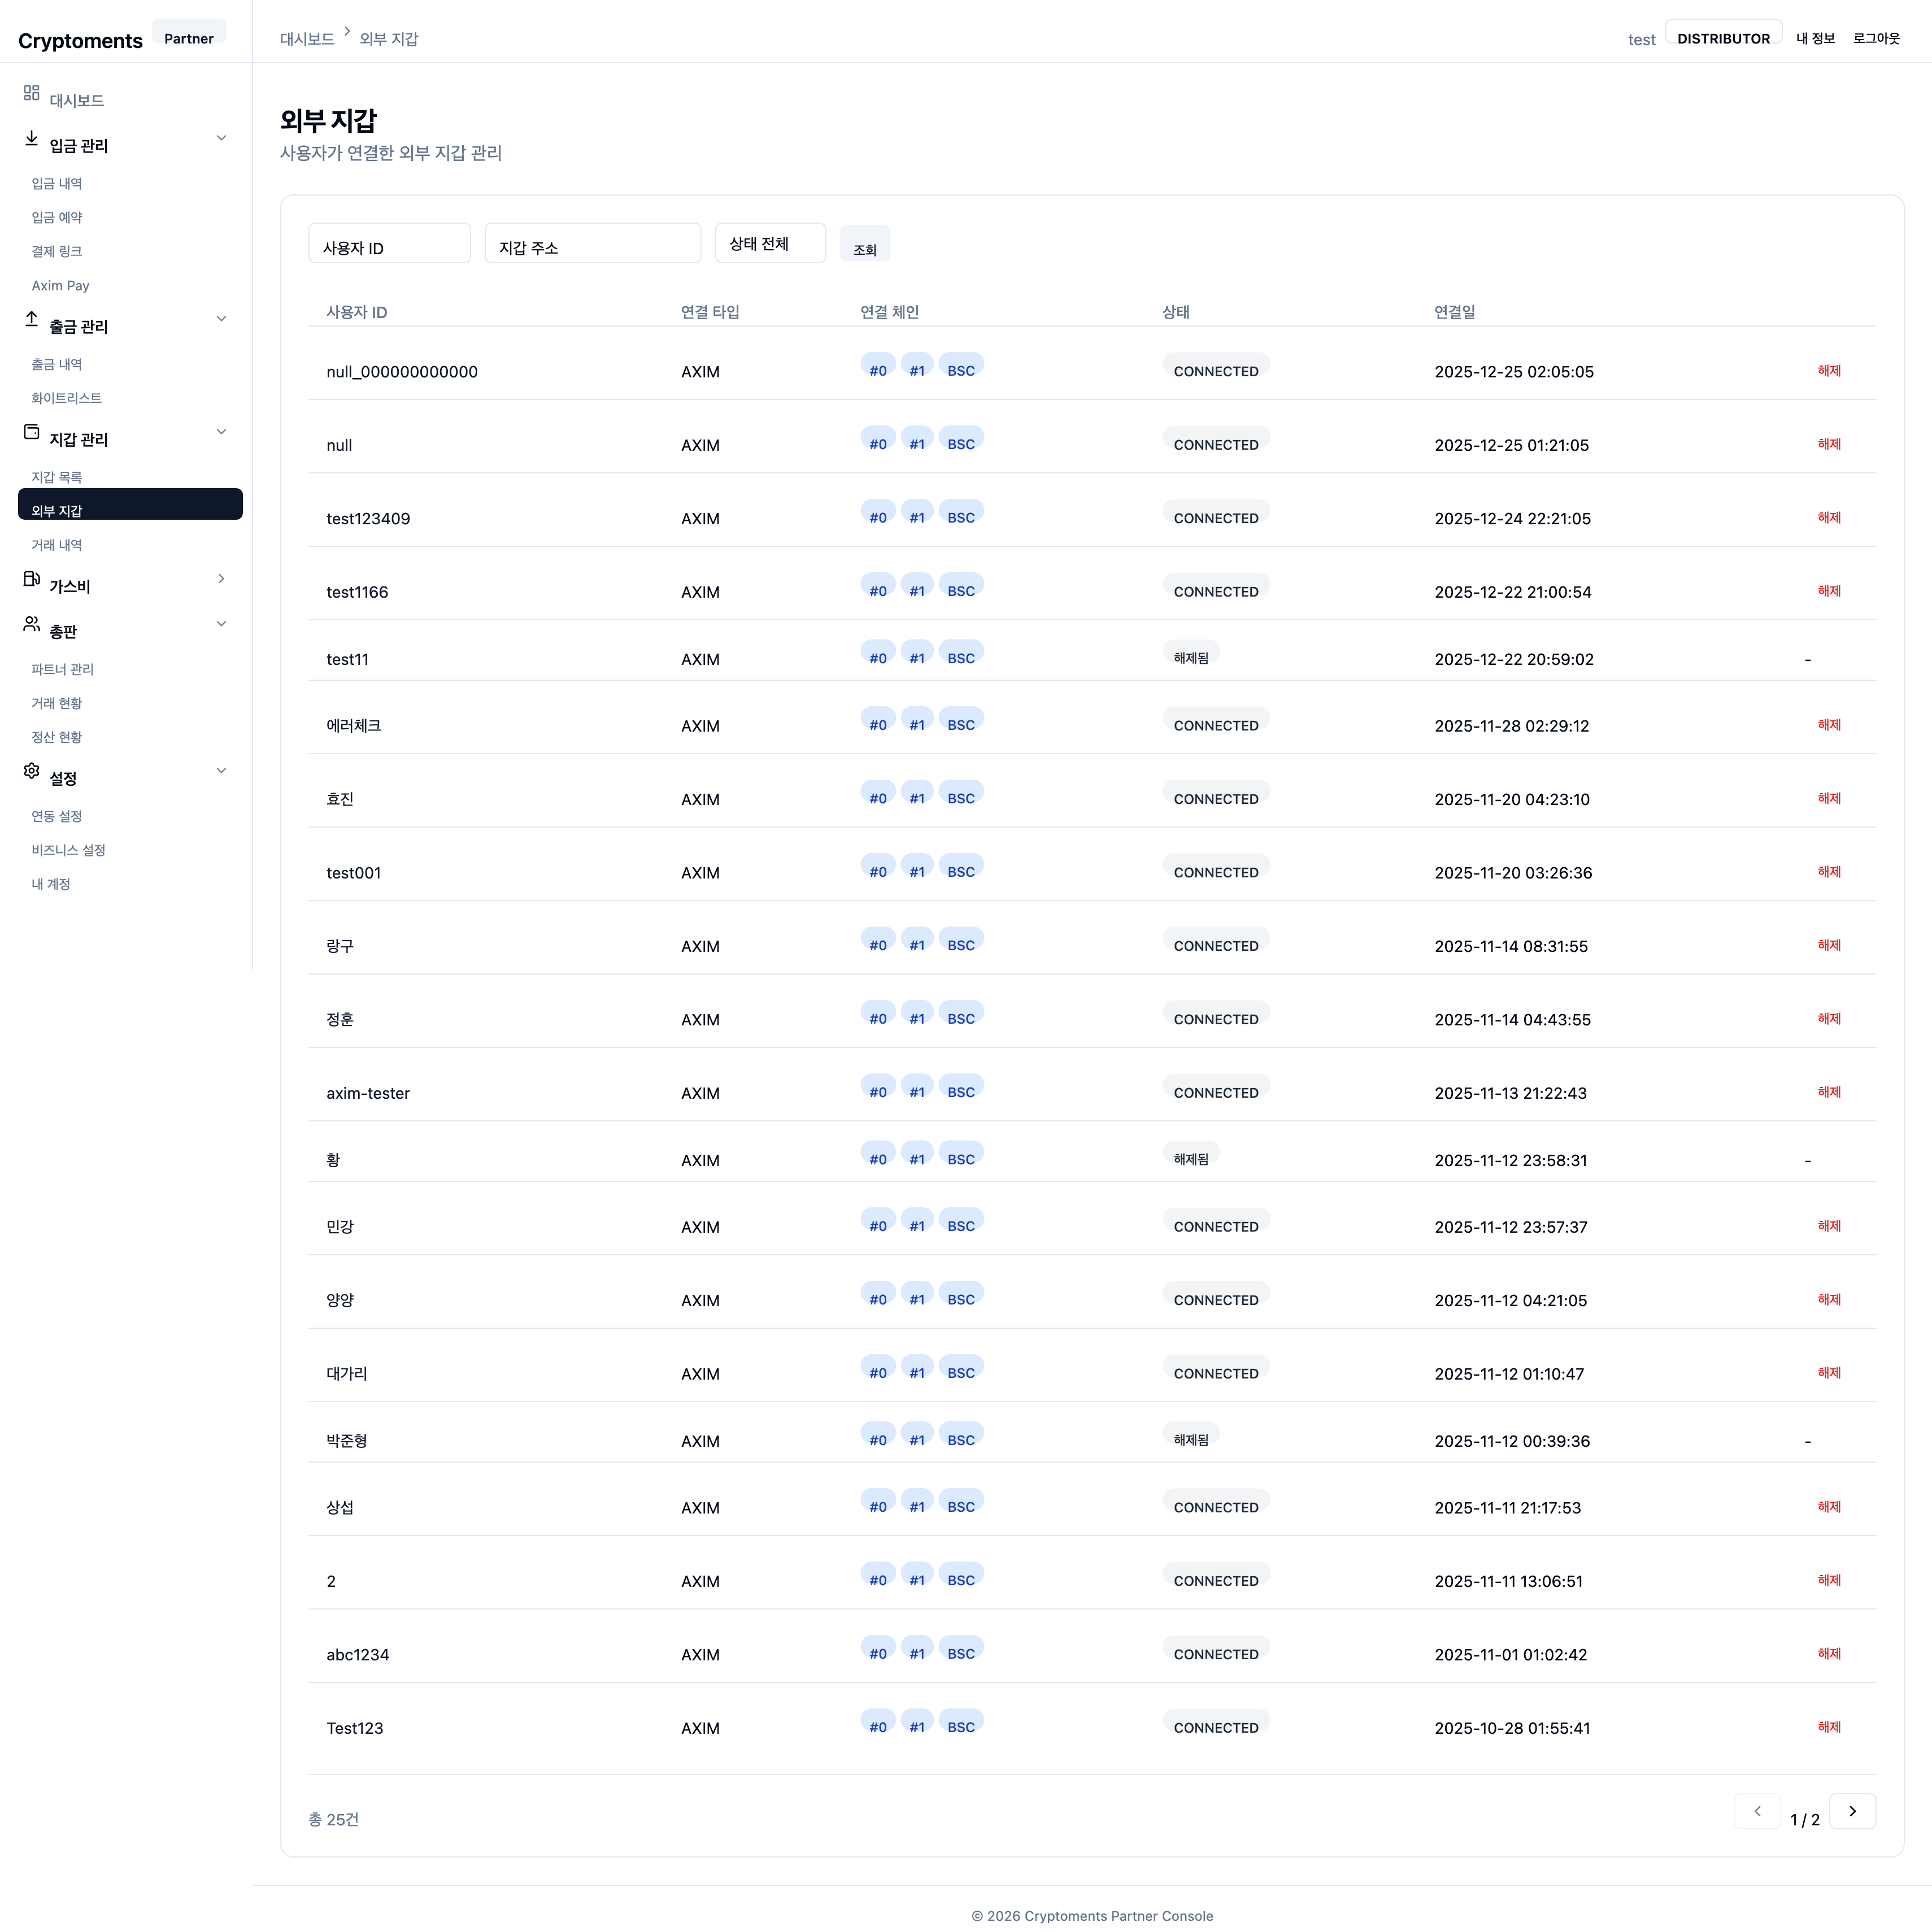Click the 대시보드 breadcrumb link

307,39
